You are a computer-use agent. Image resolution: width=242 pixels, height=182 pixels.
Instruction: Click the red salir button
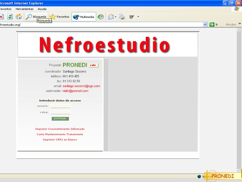click(x=93, y=65)
